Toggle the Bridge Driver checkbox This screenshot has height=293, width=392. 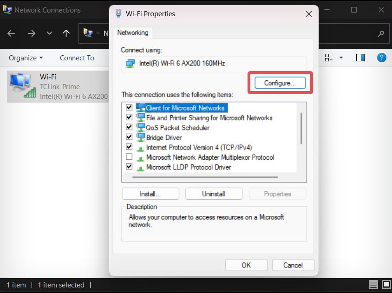point(129,137)
